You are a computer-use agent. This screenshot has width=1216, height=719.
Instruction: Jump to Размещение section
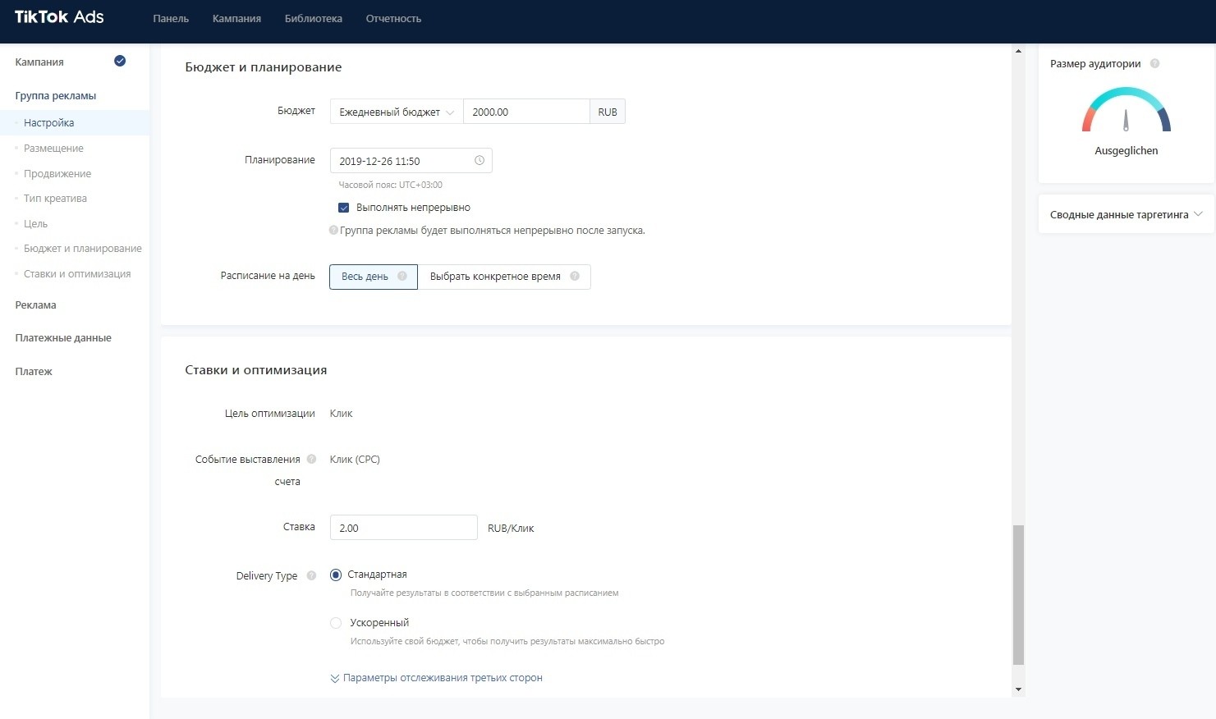tap(53, 148)
